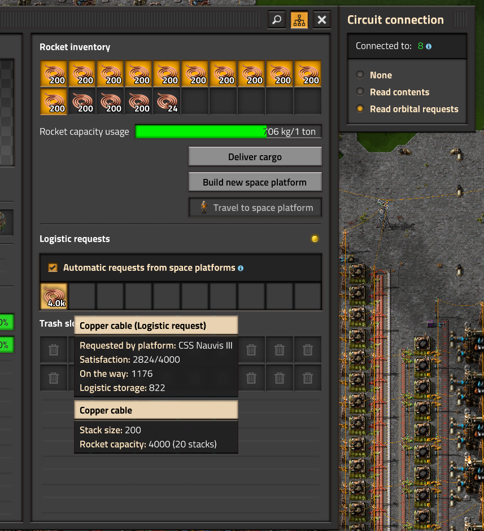Image resolution: width=484 pixels, height=531 pixels.
Task: Click Travel to space platform button
Action: pos(255,208)
